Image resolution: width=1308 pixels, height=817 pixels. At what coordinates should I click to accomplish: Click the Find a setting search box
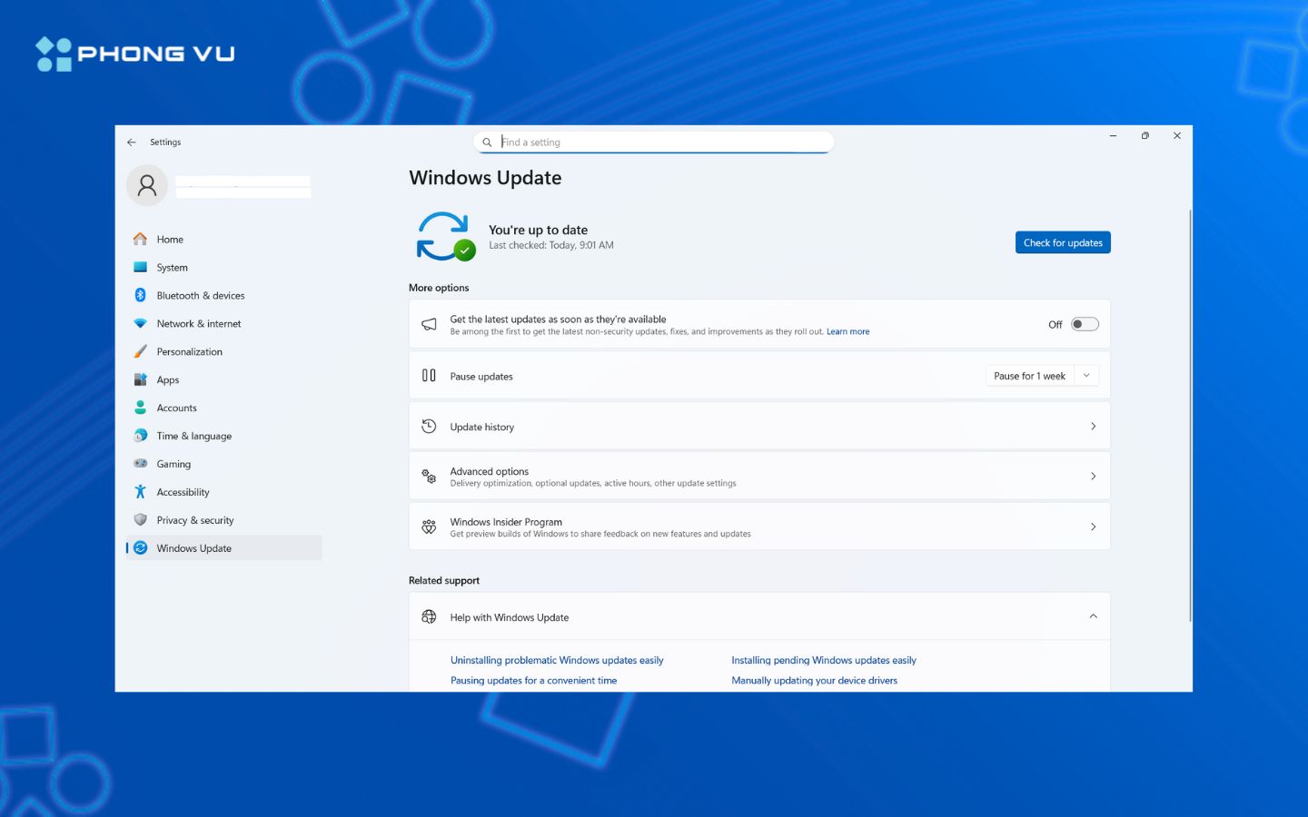point(653,142)
